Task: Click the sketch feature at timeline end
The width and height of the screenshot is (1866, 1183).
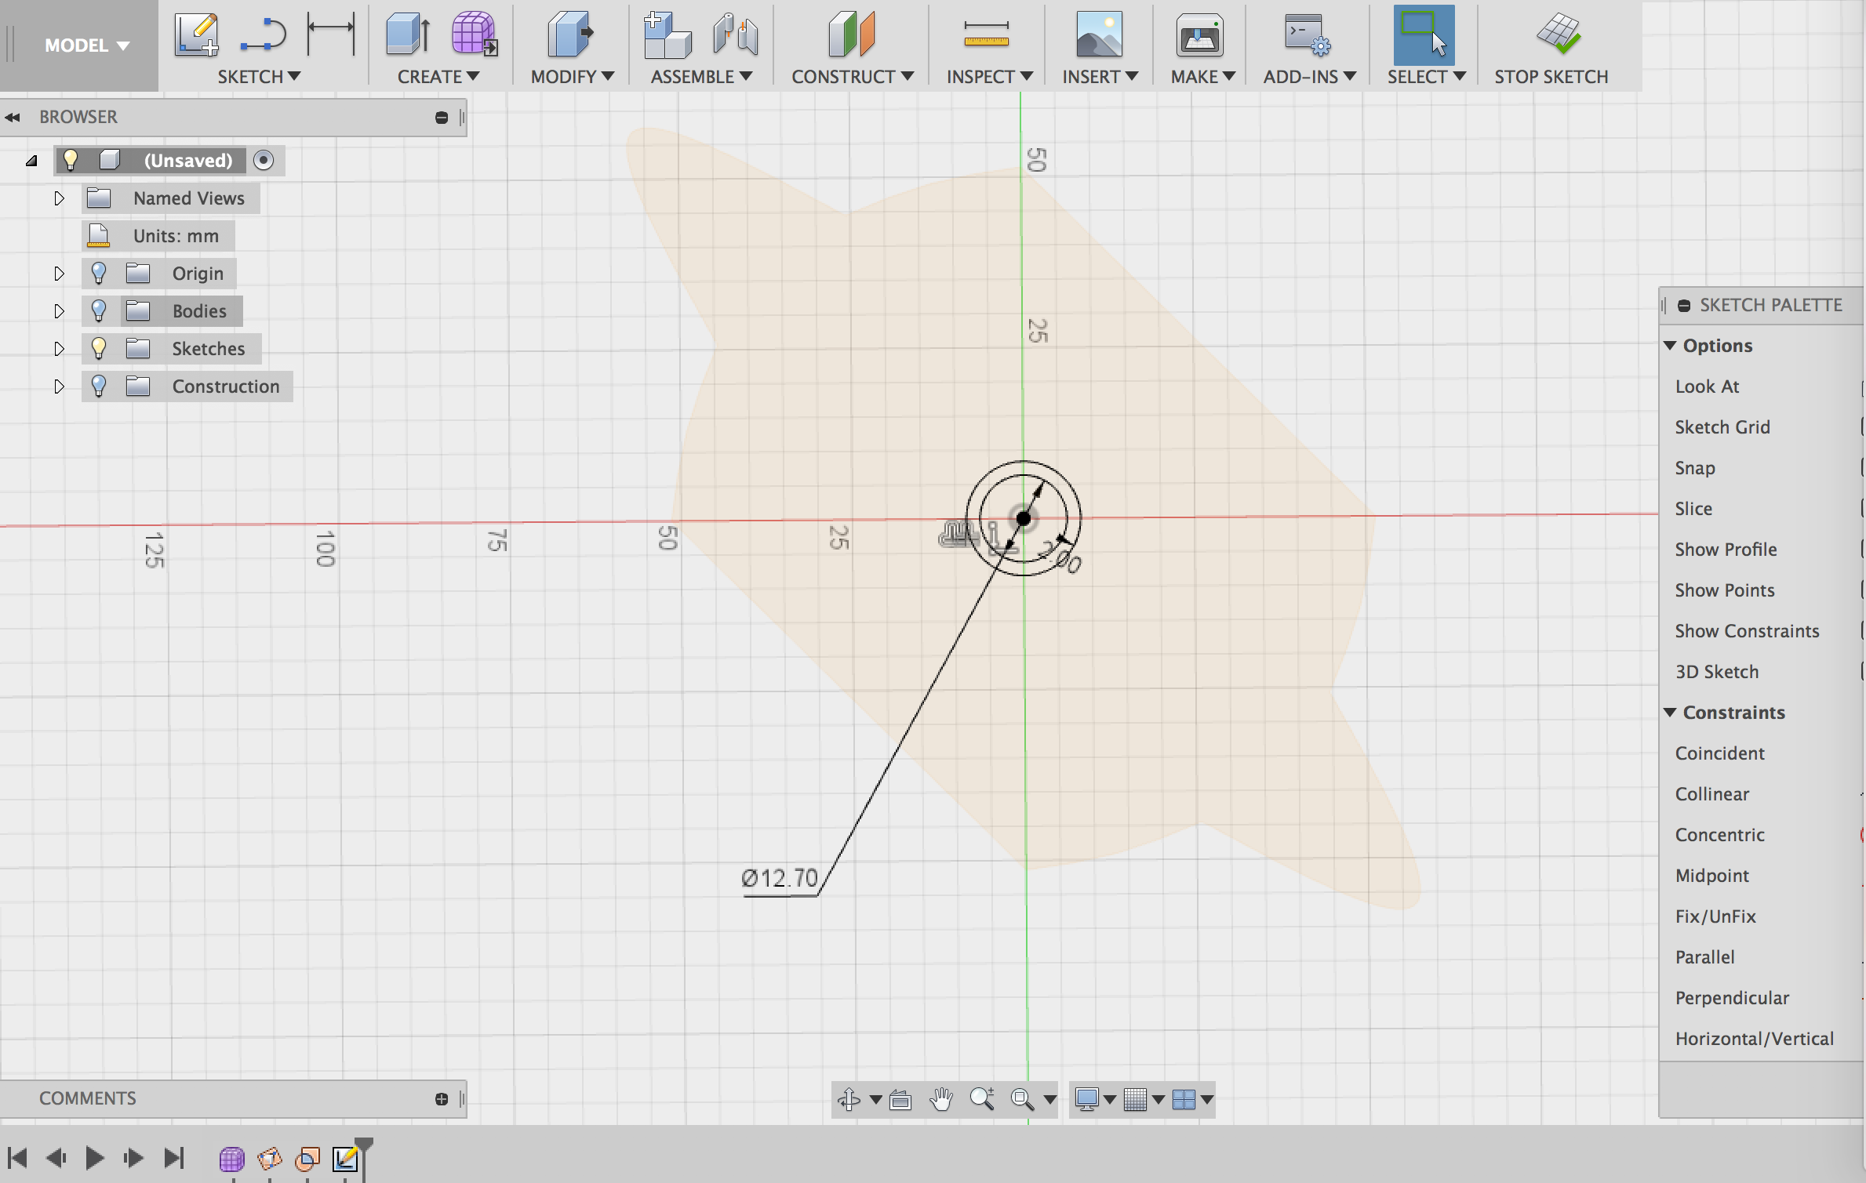Action: [x=345, y=1158]
